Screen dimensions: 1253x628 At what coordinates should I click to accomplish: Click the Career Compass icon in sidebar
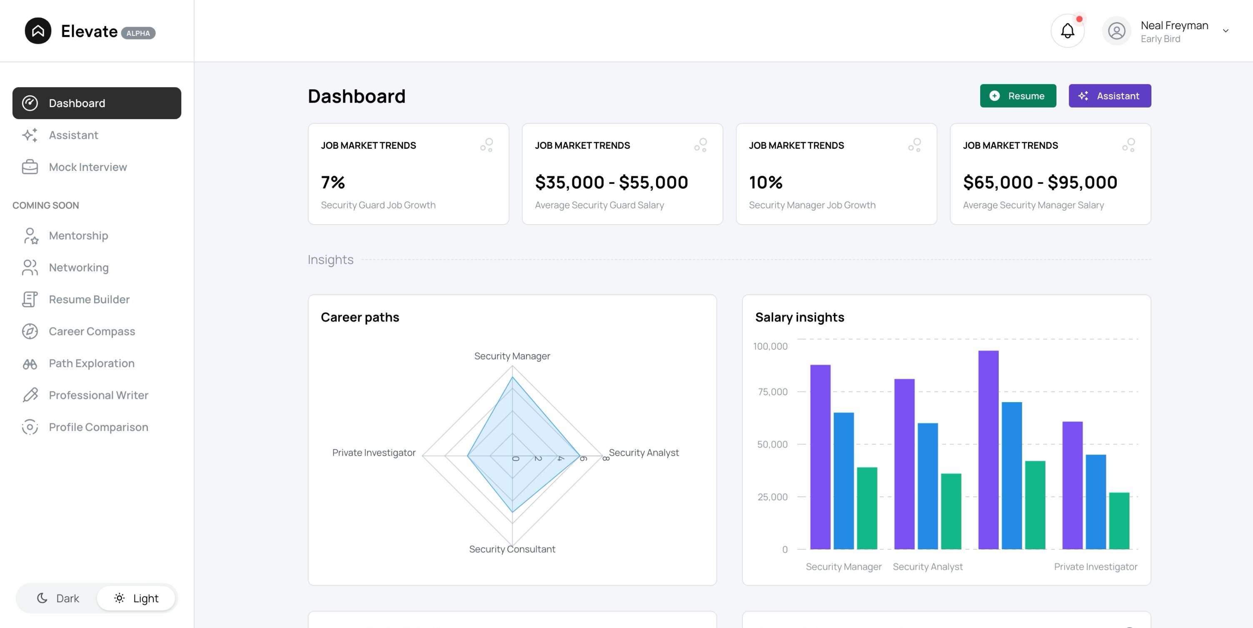pos(30,331)
